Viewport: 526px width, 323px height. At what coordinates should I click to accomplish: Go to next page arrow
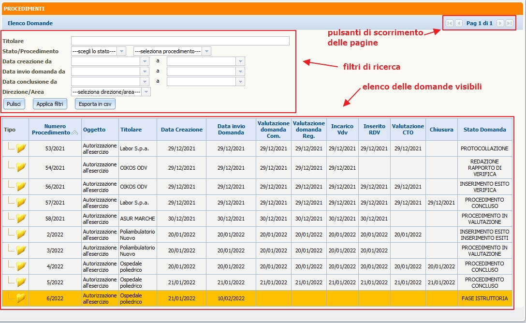pos(500,23)
